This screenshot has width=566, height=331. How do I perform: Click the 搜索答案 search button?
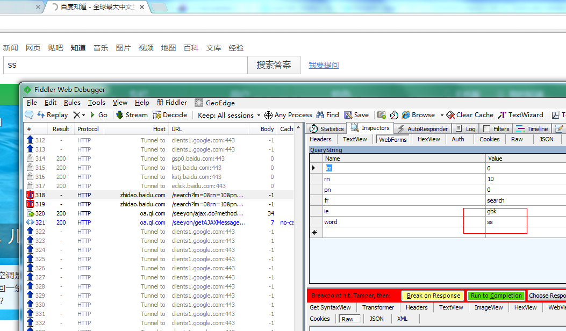pos(274,64)
